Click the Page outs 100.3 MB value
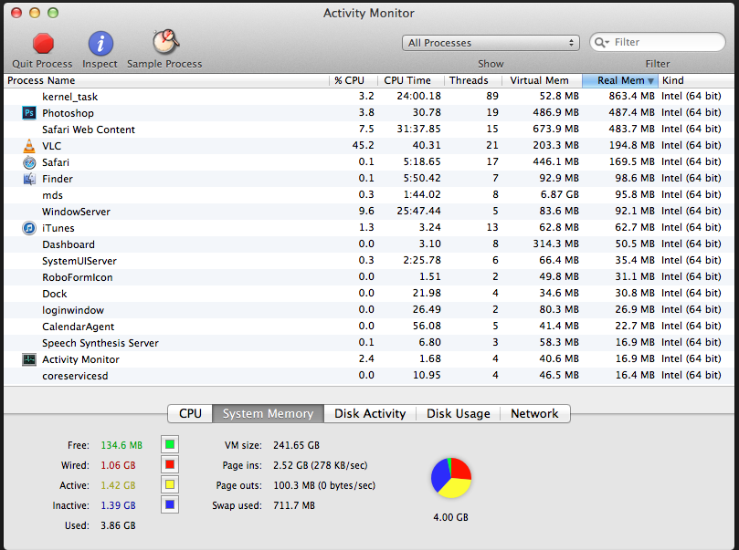 tap(324, 485)
